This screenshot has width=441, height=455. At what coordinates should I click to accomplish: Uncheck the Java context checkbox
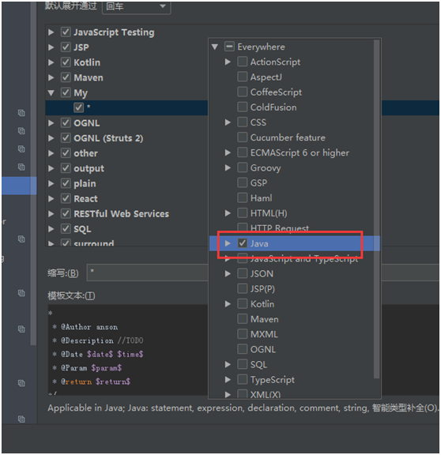pyautogui.click(x=243, y=243)
